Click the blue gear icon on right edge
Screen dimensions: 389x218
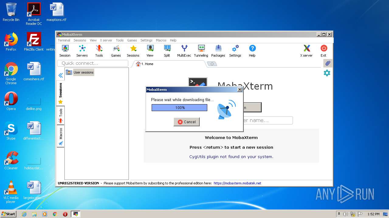pos(327,73)
